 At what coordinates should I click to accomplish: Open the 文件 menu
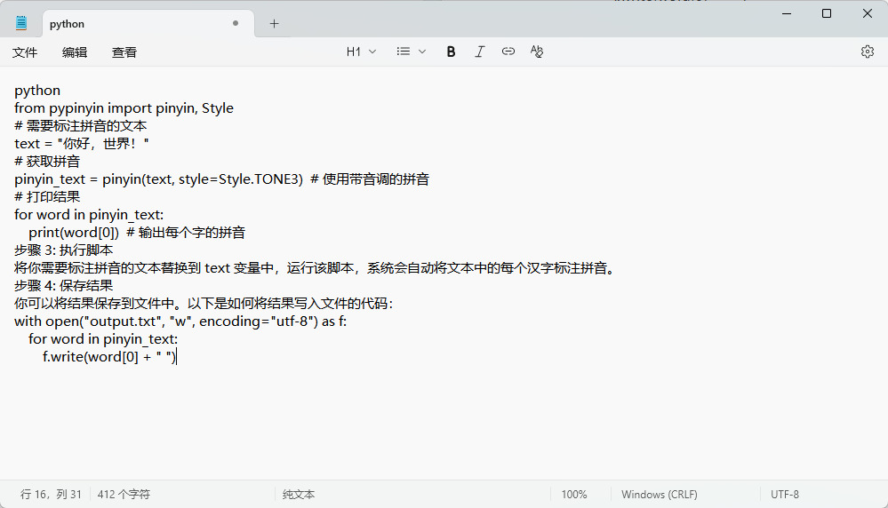(25, 52)
